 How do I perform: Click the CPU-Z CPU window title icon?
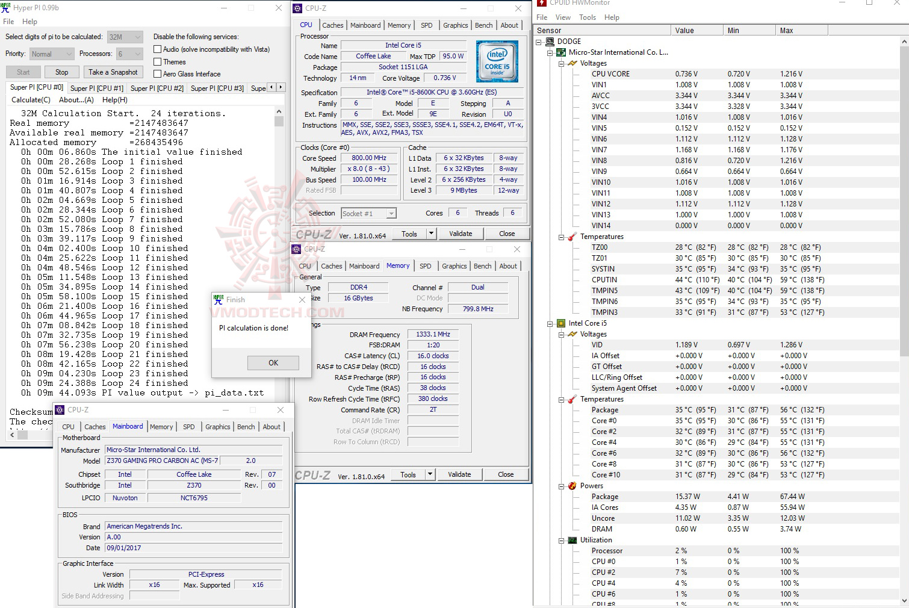click(297, 8)
